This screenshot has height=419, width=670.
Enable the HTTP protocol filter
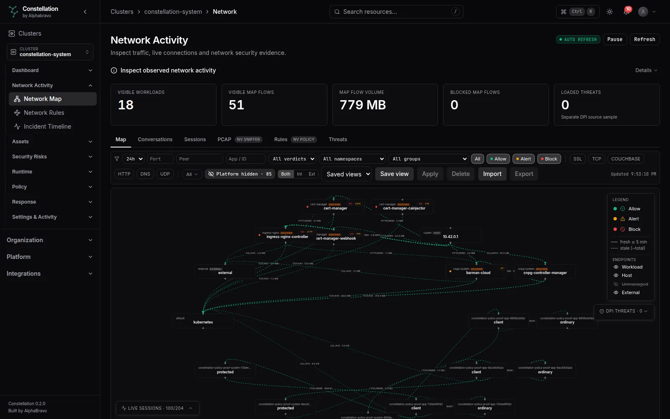coord(124,174)
